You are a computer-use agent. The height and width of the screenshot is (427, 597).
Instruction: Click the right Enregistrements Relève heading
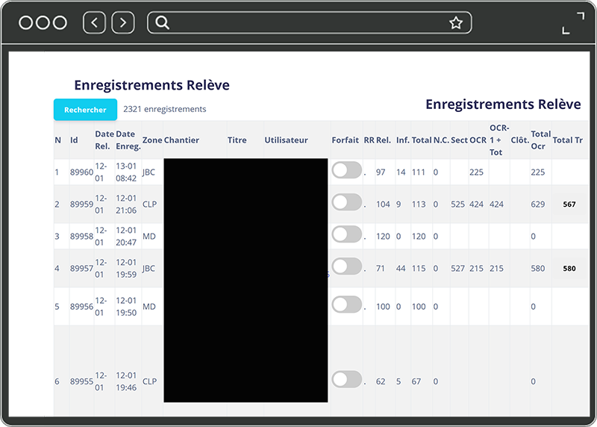(503, 104)
